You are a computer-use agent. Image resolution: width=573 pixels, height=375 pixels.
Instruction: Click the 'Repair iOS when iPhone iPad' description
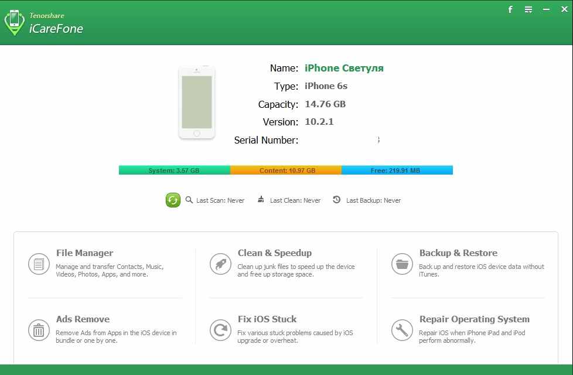tap(472, 337)
